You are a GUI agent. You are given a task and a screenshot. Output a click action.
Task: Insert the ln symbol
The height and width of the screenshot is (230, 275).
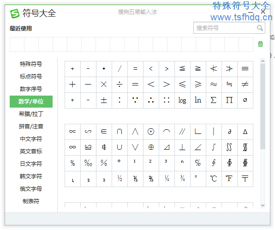pyautogui.click(x=198, y=100)
